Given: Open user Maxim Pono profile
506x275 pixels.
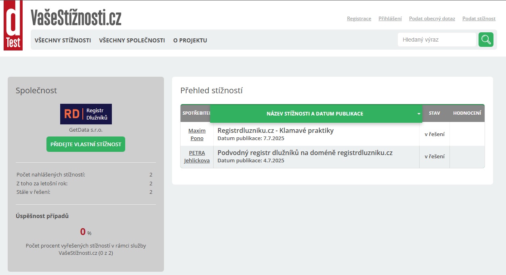Looking at the screenshot, I should click(x=197, y=134).
